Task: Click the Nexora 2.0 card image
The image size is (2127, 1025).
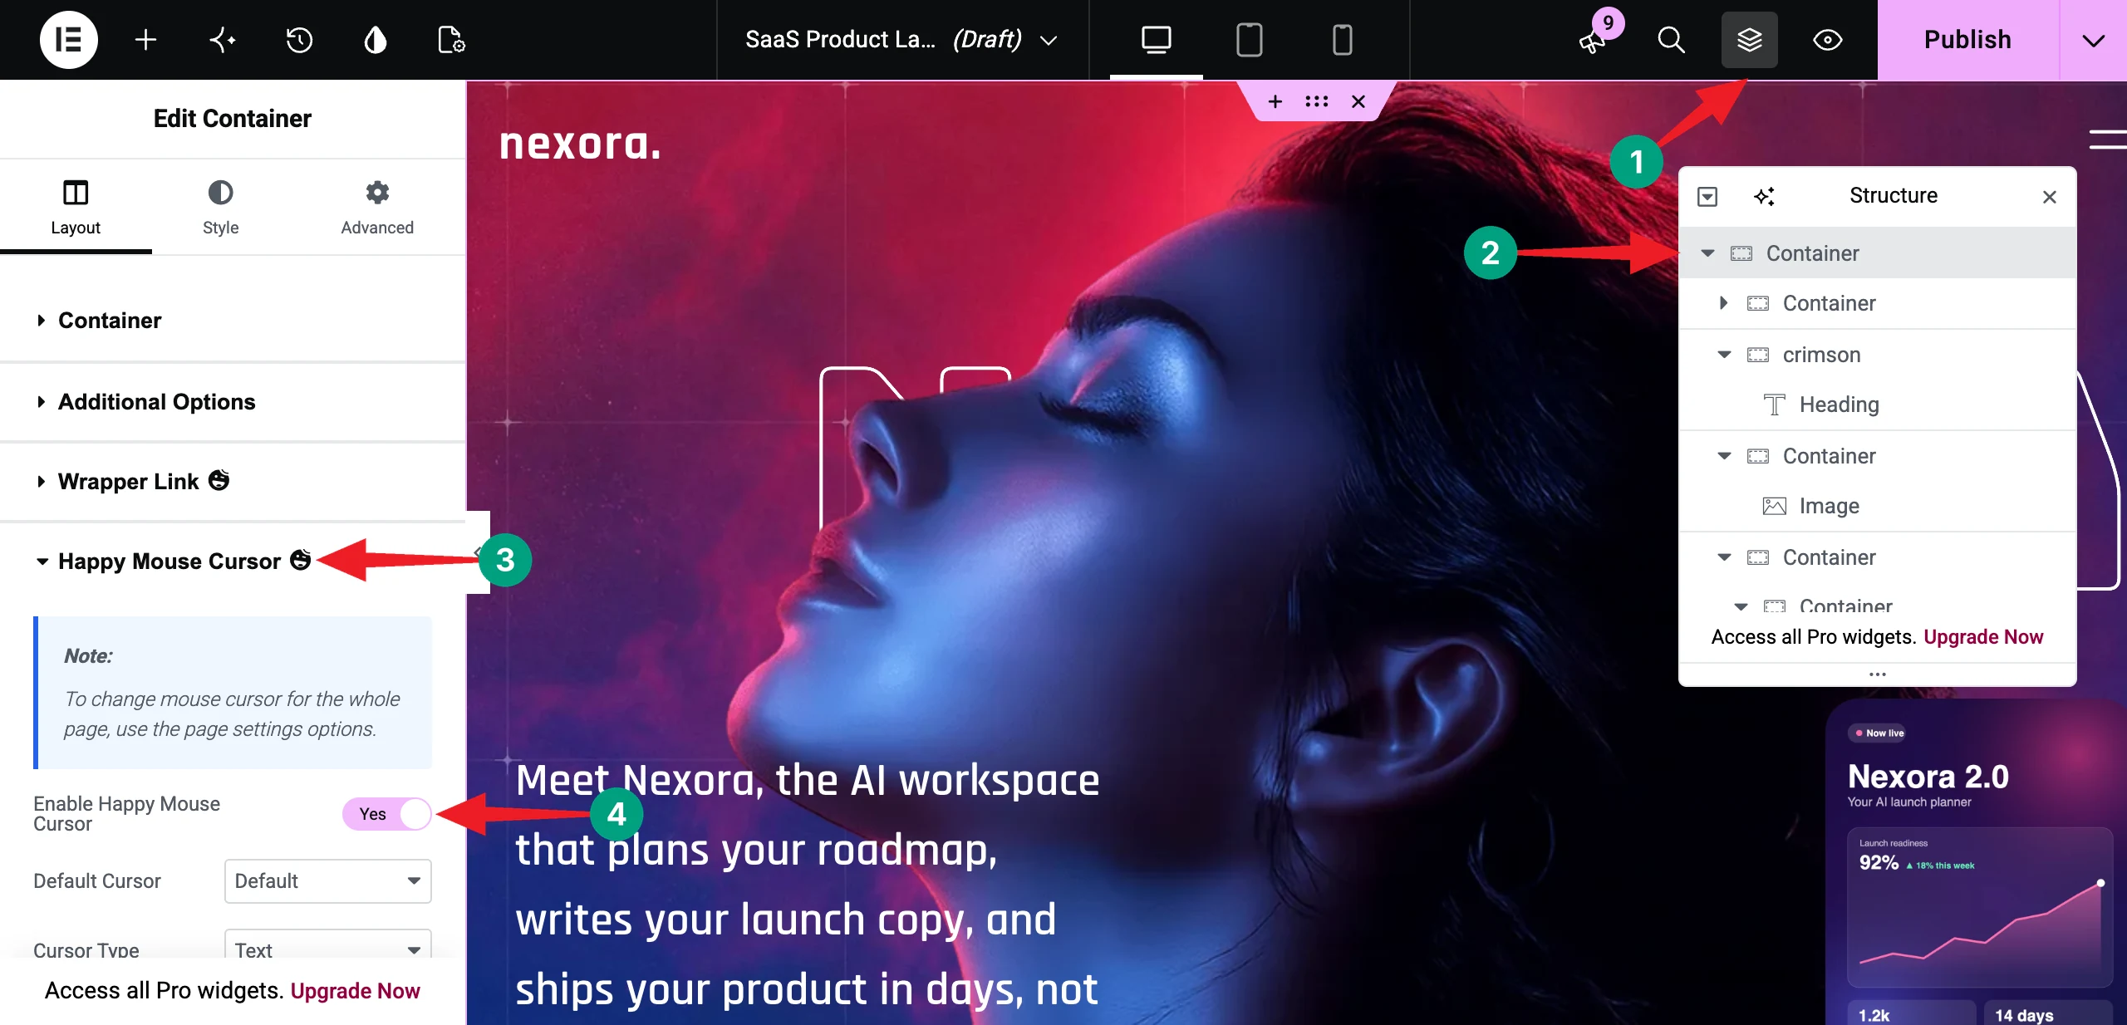Action: point(1977,862)
